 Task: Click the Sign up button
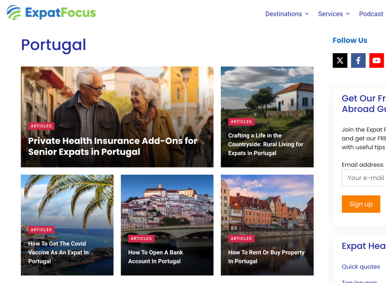tap(361, 204)
